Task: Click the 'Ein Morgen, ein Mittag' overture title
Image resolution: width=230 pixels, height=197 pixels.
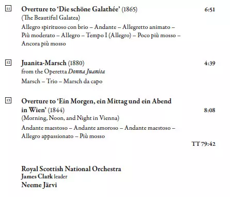Action: (96, 105)
